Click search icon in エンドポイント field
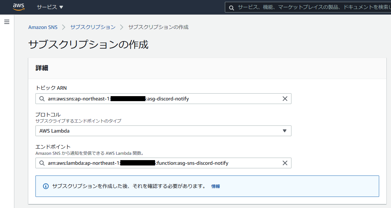391x208 pixels. [x=42, y=163]
